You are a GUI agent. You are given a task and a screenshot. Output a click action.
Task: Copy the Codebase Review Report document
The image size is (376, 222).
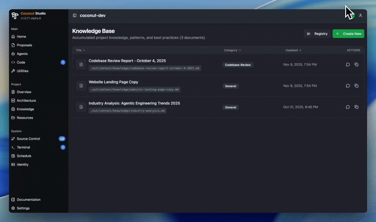356,64
